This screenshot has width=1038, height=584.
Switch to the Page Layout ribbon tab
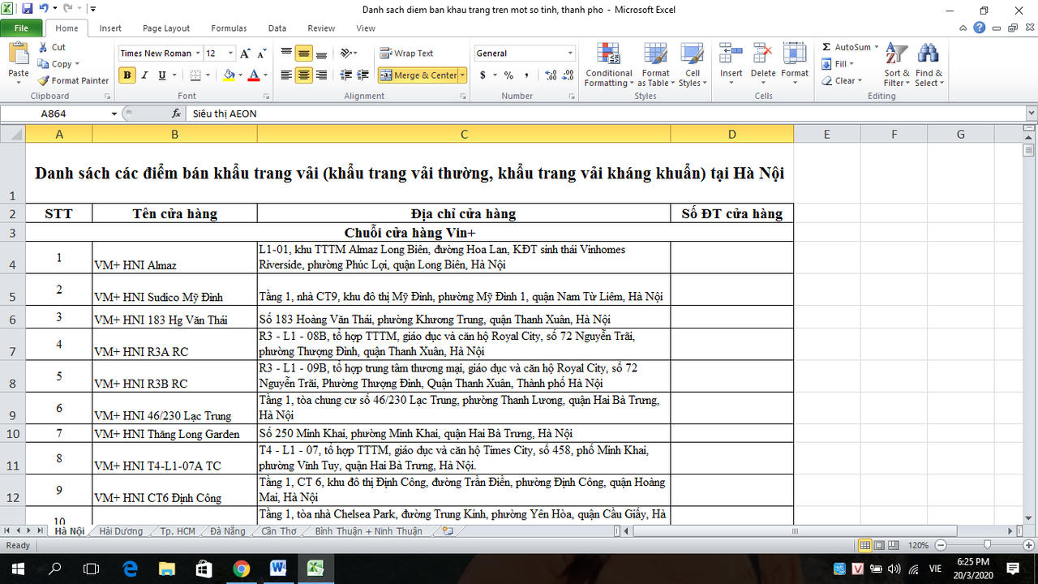pos(166,28)
